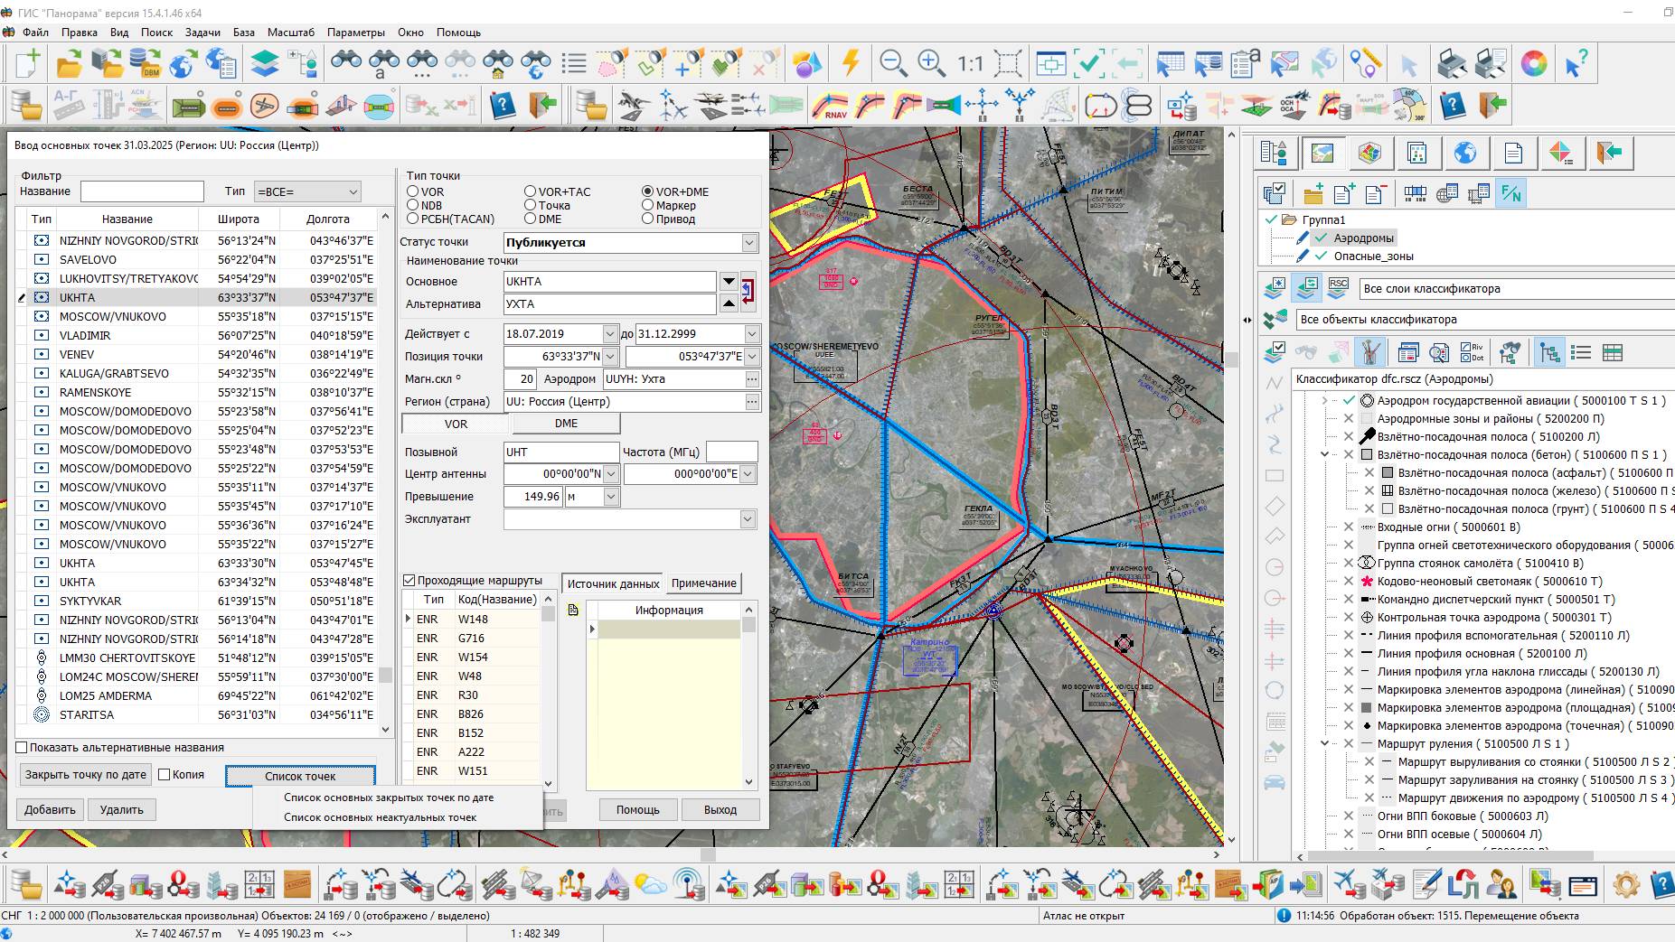Click the horizontal map scrollbar thumb
Screen dimensions: 1675x942
tap(708, 853)
